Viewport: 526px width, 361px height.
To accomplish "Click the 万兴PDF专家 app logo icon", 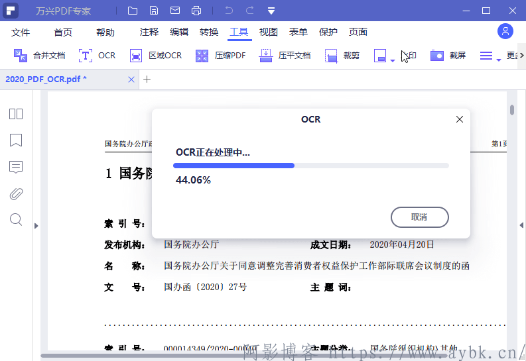I will pyautogui.click(x=11, y=11).
